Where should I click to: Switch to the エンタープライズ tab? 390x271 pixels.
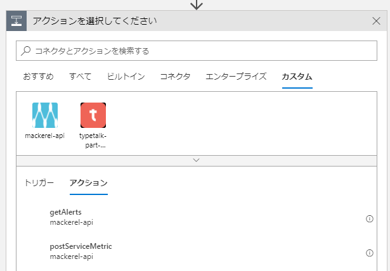click(x=236, y=76)
